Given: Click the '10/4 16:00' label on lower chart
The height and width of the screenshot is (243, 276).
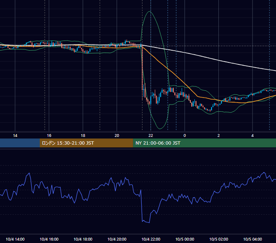Looking at the screenshot, I should 49,239.
